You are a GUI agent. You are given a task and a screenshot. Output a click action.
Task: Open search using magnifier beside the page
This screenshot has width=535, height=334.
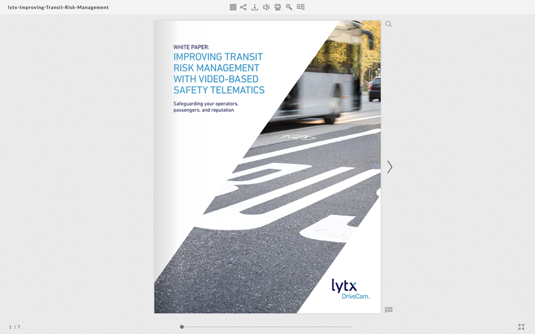pyautogui.click(x=389, y=24)
